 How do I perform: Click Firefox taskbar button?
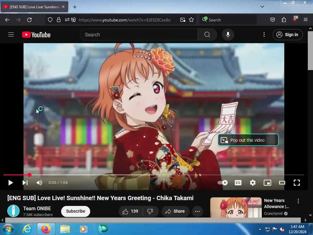pyautogui.click(x=46, y=229)
